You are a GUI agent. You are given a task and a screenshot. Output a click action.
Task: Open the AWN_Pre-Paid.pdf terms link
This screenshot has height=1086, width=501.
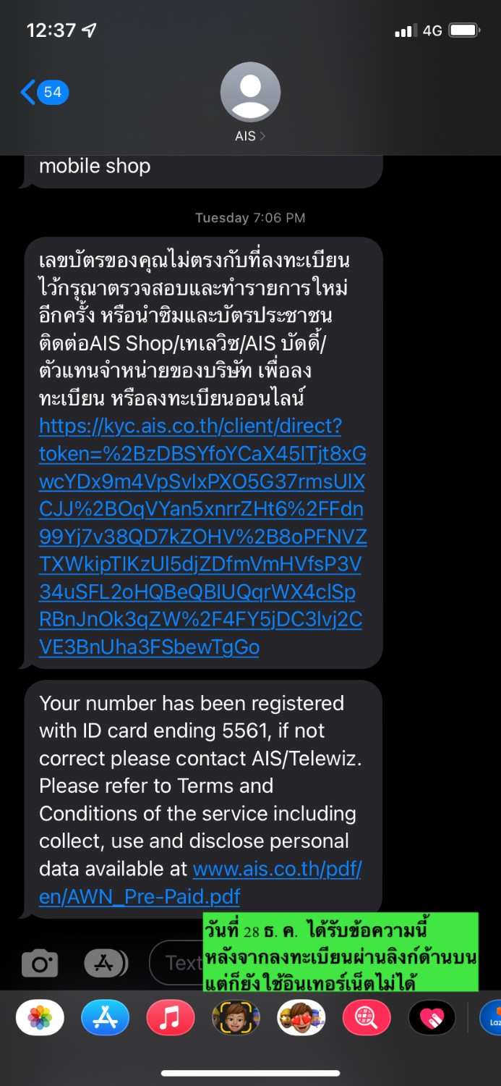[139, 896]
